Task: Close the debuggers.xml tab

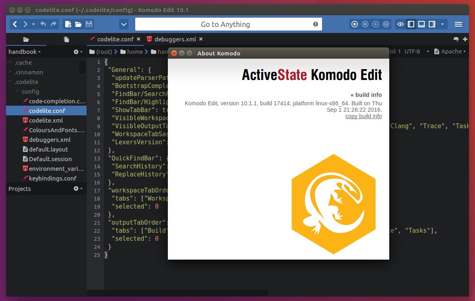Action: point(201,39)
